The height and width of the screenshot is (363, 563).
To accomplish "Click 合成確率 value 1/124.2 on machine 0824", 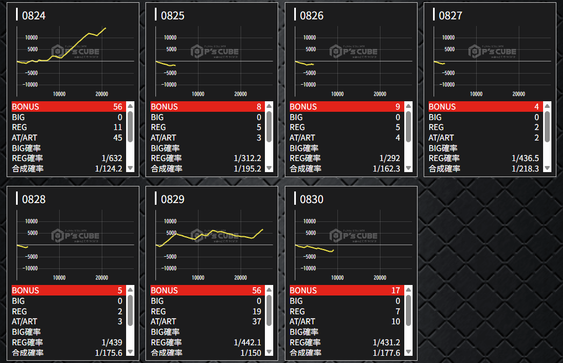I will [x=108, y=169].
